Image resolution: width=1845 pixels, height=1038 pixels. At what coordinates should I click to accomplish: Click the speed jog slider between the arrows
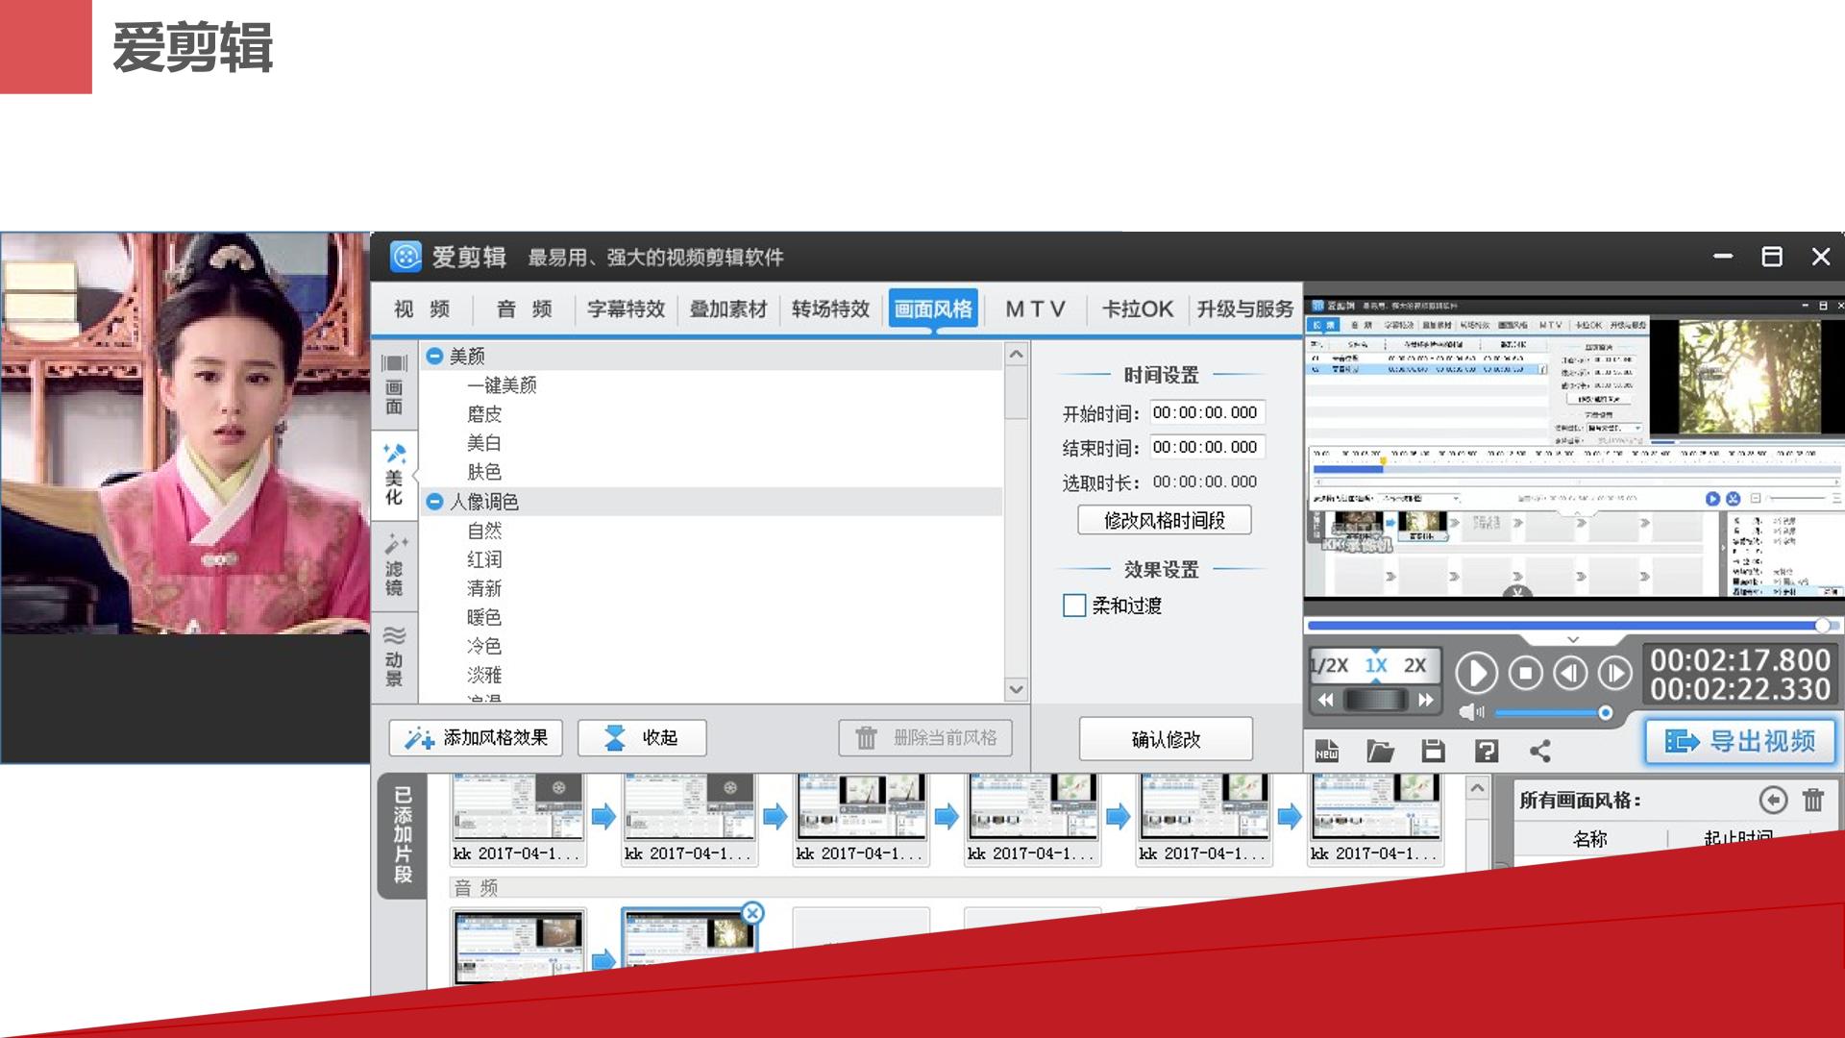1376,700
